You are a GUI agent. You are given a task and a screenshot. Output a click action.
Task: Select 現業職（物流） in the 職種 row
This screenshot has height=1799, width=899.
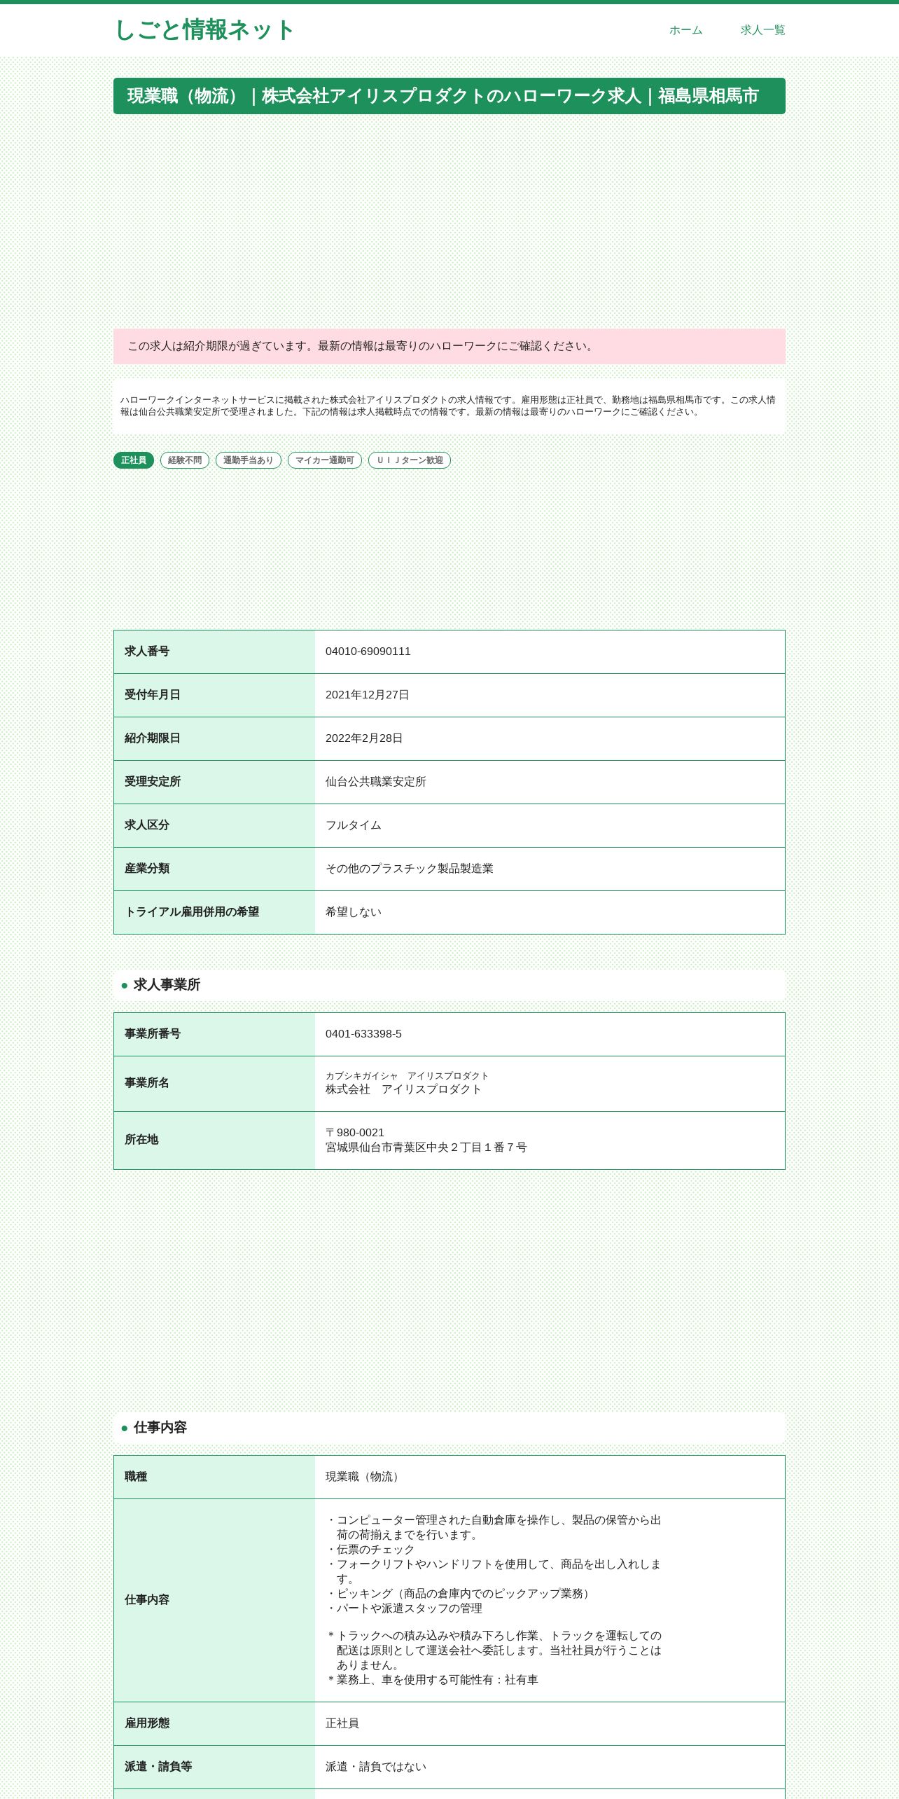pos(365,1477)
